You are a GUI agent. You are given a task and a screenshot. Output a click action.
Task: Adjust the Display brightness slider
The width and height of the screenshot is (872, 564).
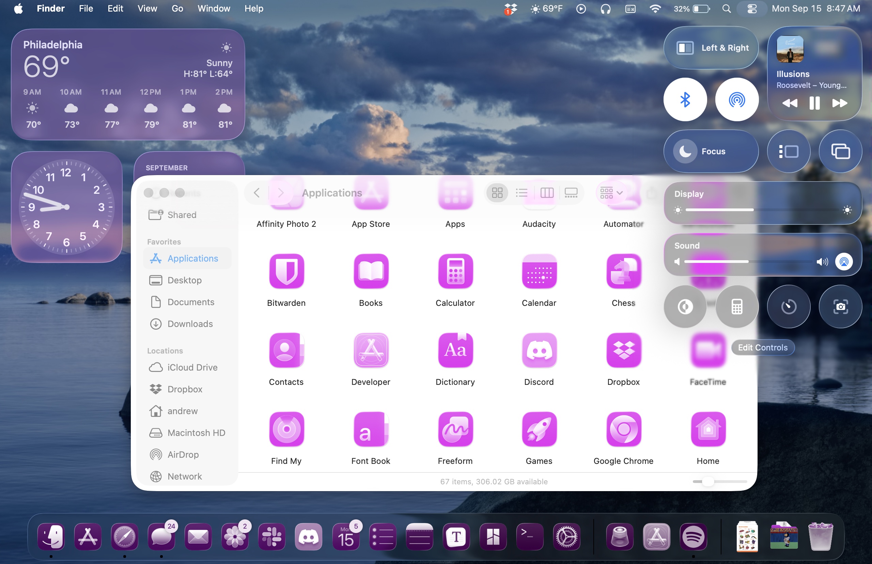tap(754, 210)
